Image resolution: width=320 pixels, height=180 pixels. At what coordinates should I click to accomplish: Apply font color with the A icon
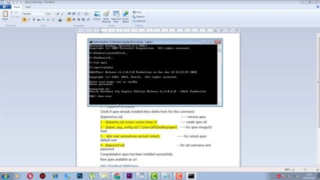(60, 19)
